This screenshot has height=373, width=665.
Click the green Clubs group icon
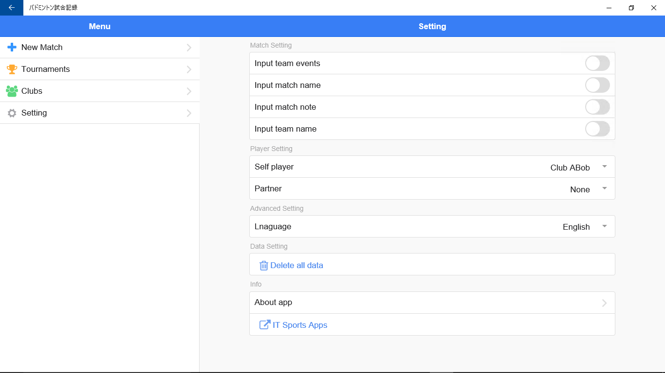(x=12, y=91)
